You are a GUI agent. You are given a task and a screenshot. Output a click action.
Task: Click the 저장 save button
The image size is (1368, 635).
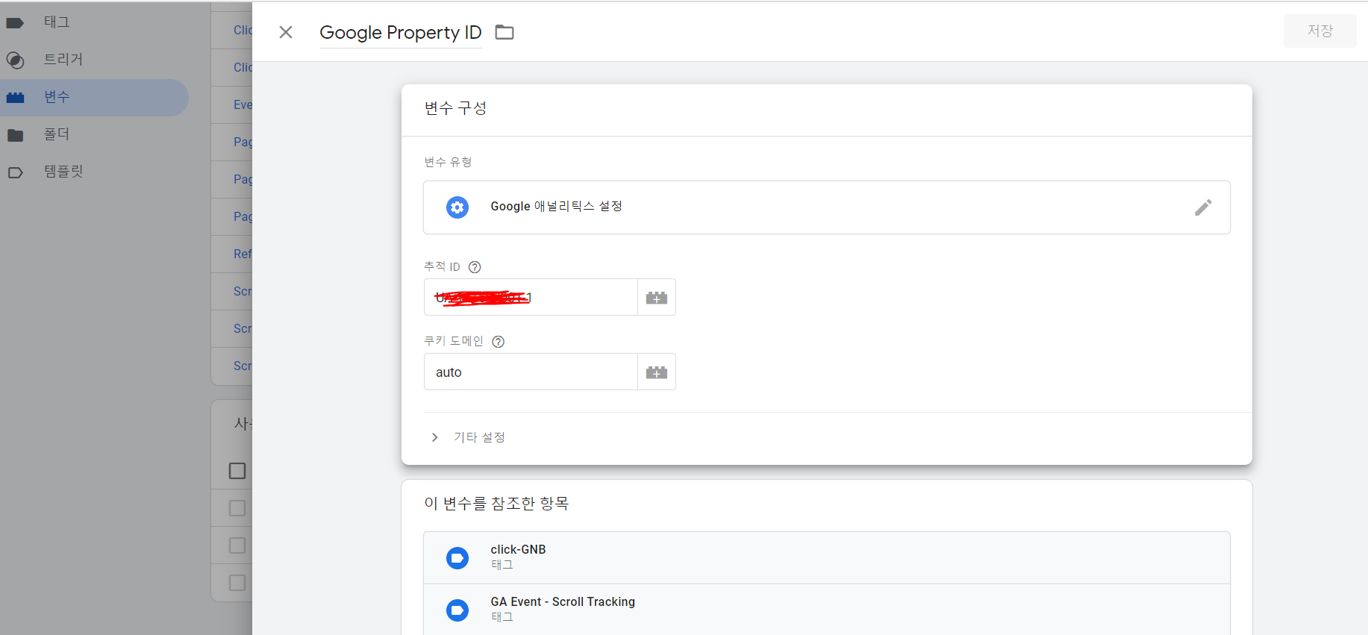click(x=1319, y=31)
